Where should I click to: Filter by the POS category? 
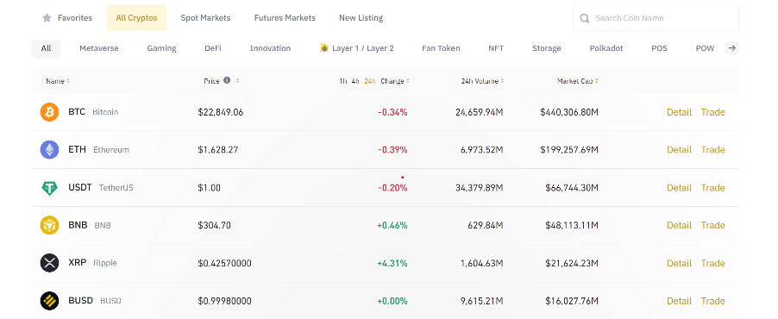(660, 48)
